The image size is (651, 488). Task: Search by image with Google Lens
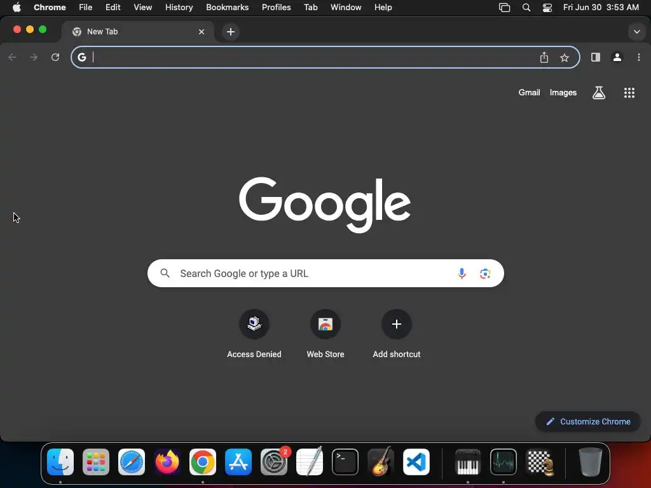click(x=485, y=273)
